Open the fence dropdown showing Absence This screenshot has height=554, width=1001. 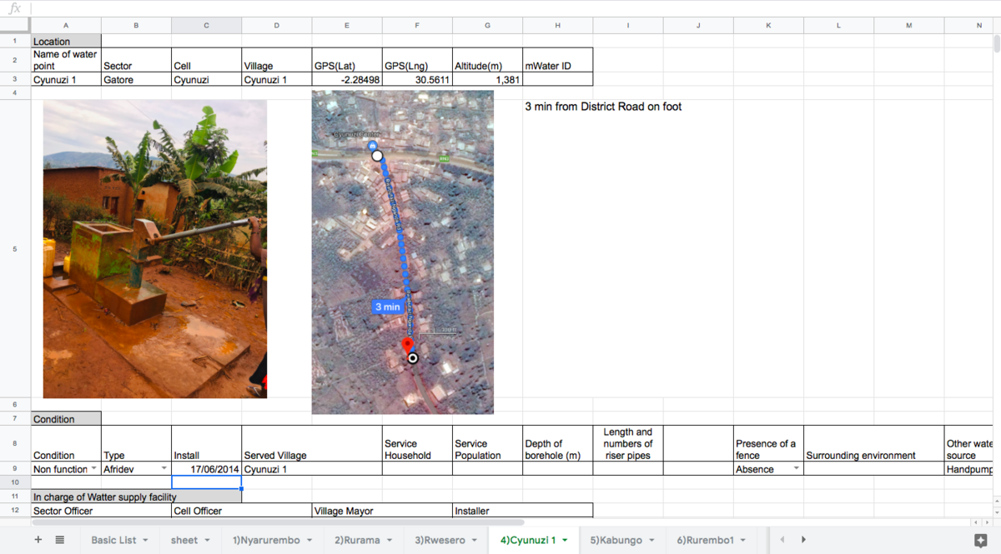point(796,469)
